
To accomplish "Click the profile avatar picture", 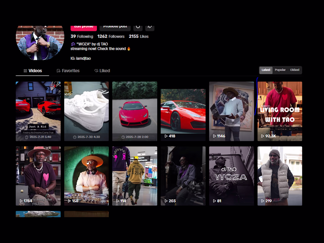I will click(40, 43).
